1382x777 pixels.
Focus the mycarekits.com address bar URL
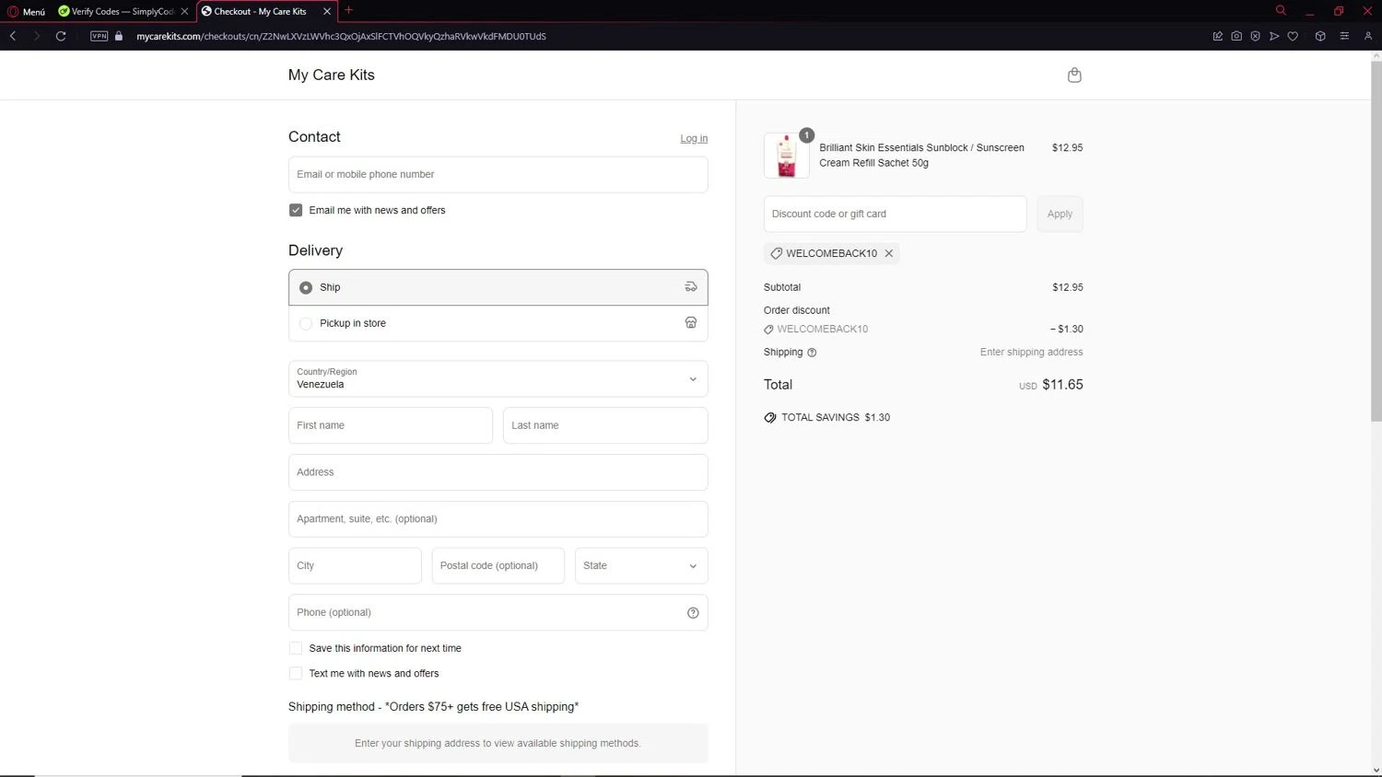[x=341, y=36]
